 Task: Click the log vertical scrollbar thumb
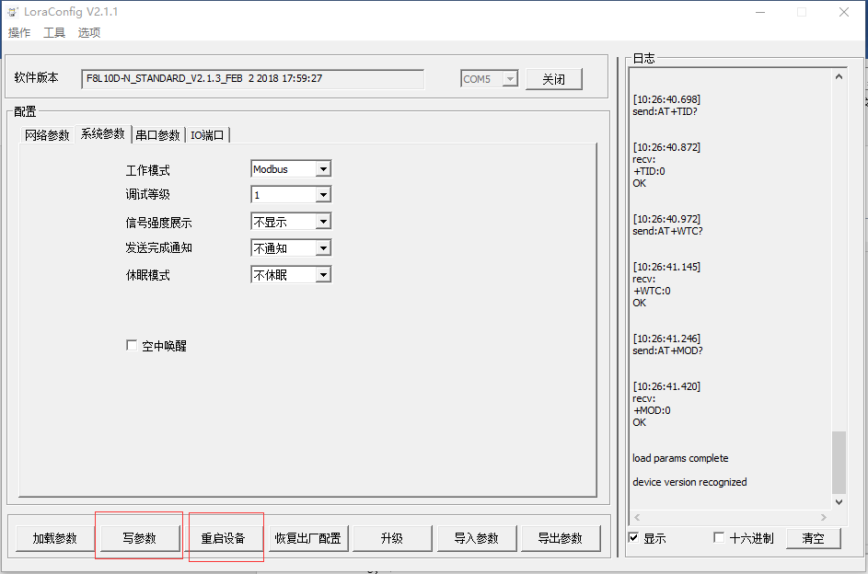(x=839, y=463)
